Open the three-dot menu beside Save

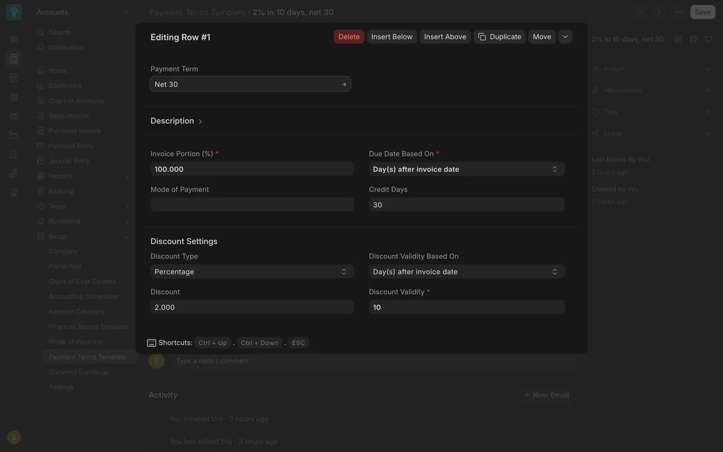pos(678,12)
